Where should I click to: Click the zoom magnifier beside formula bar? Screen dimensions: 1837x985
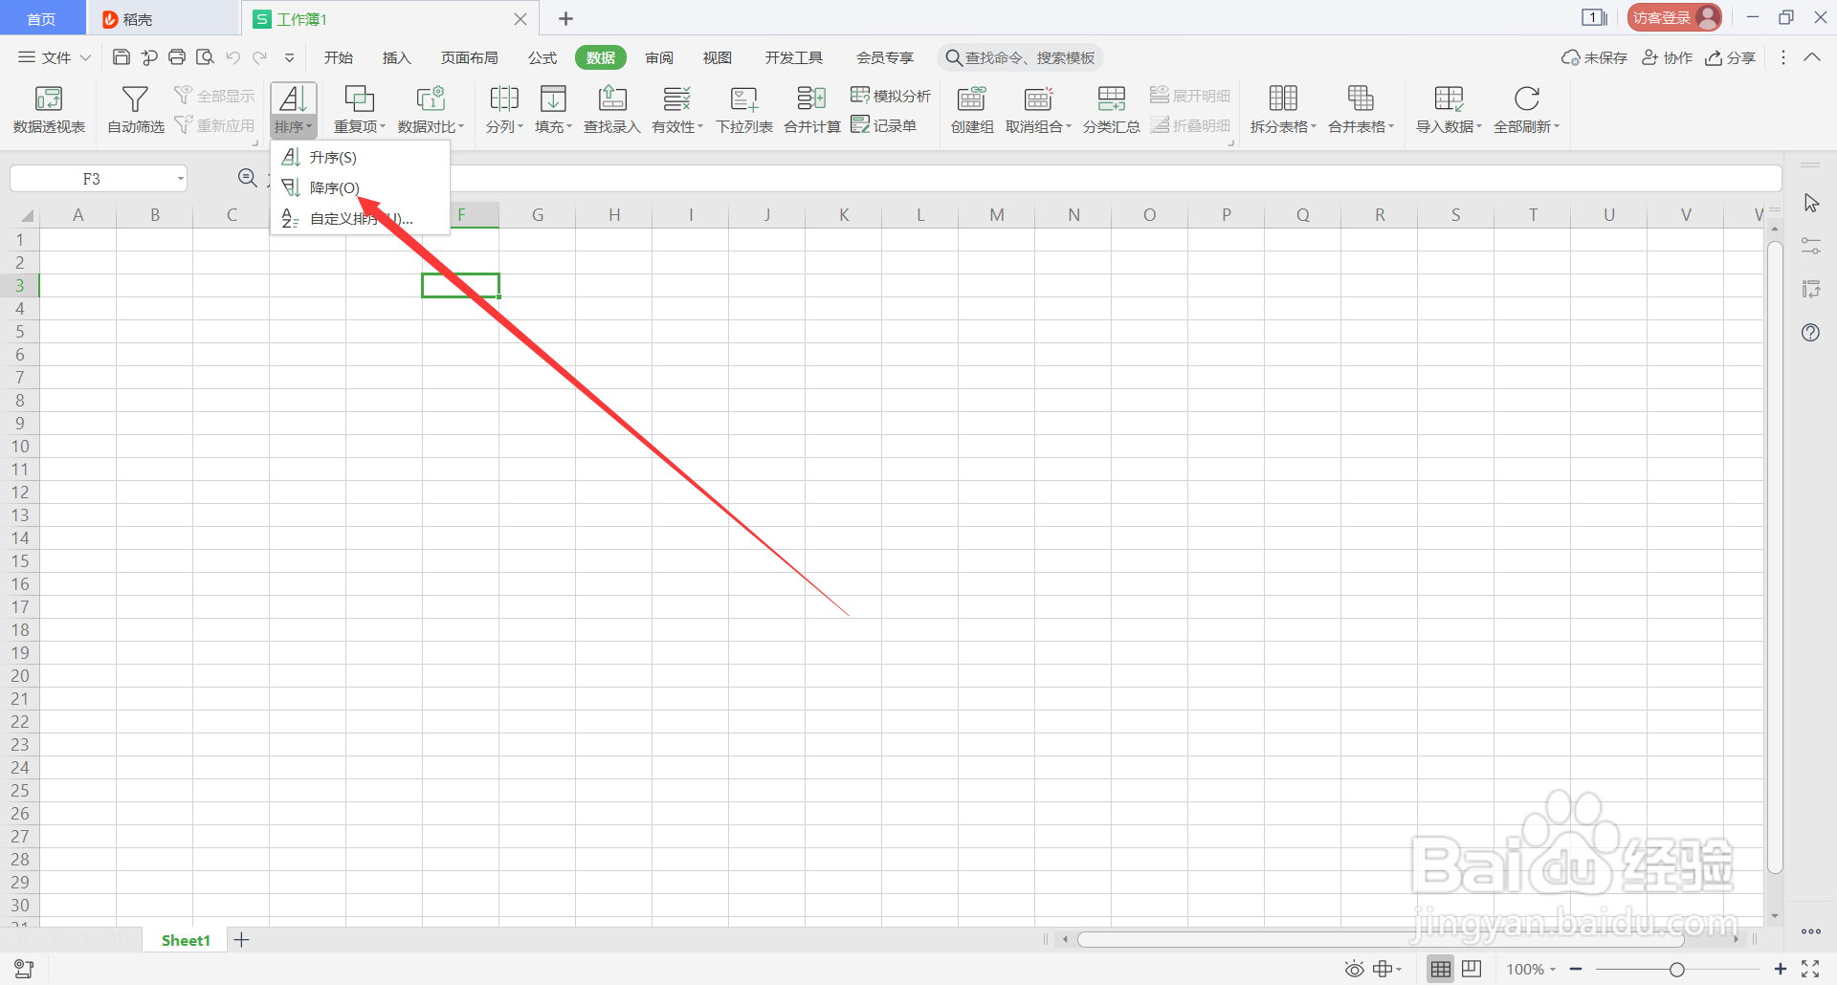248,178
